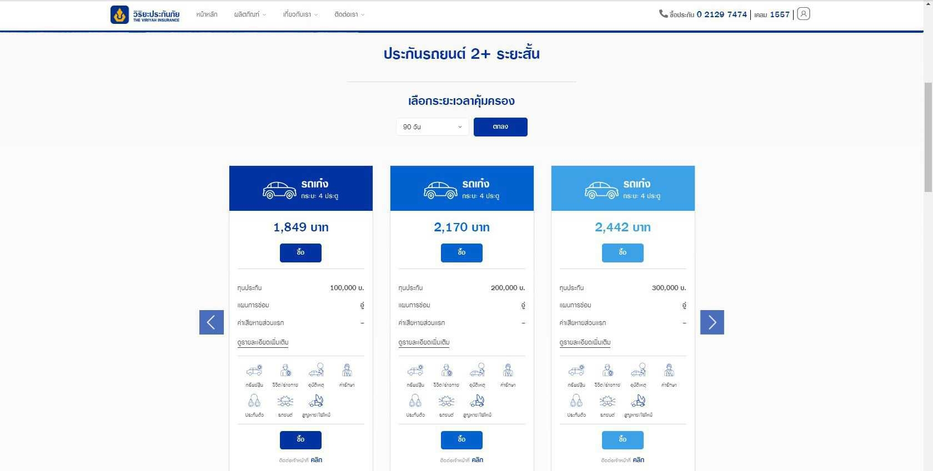The image size is (933, 471).
Task: Open ดูรายละเอียดเพิ่มเติม for the 200,000 plan
Action: 424,342
